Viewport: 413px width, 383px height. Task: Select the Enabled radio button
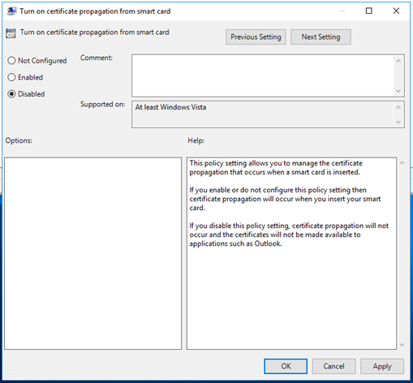pyautogui.click(x=11, y=77)
